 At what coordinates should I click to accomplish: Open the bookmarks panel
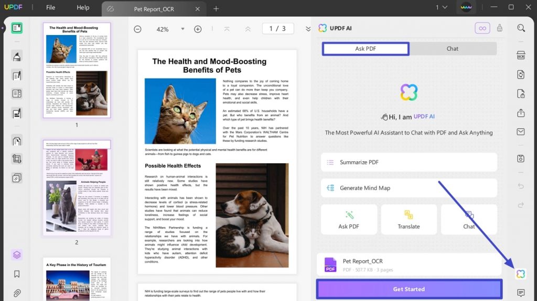point(17,274)
